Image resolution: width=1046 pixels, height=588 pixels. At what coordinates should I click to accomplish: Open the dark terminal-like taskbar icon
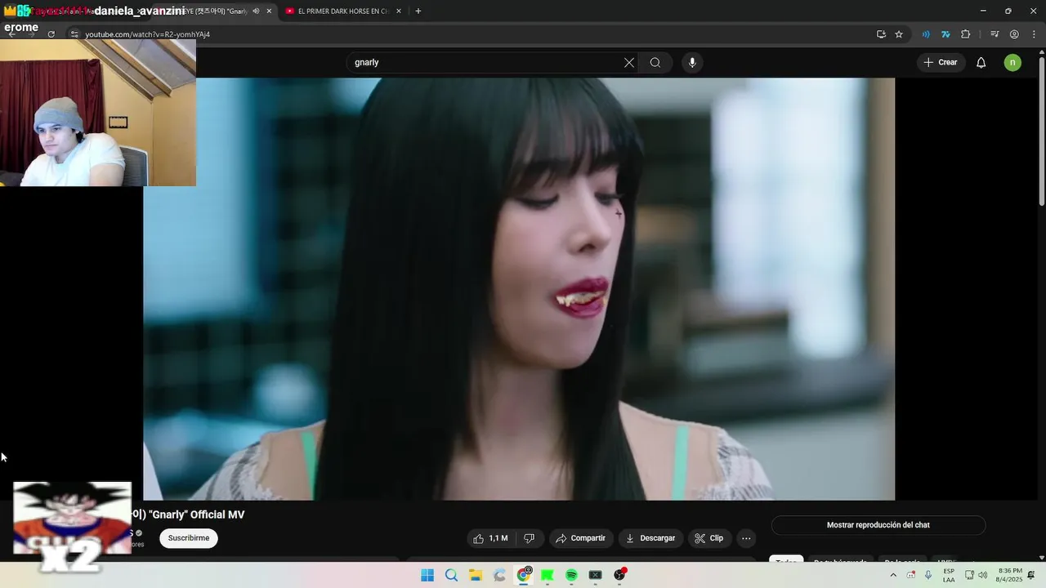[596, 575]
